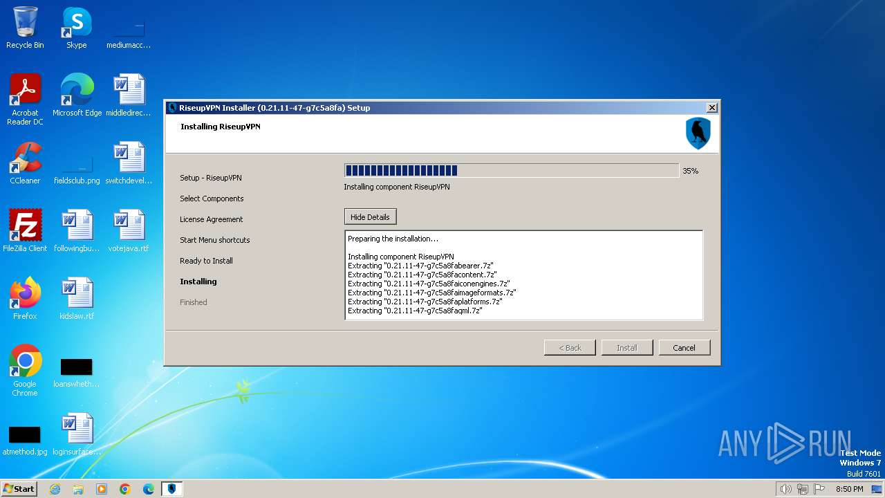Open Google Chrome desktop shortcut

25,371
